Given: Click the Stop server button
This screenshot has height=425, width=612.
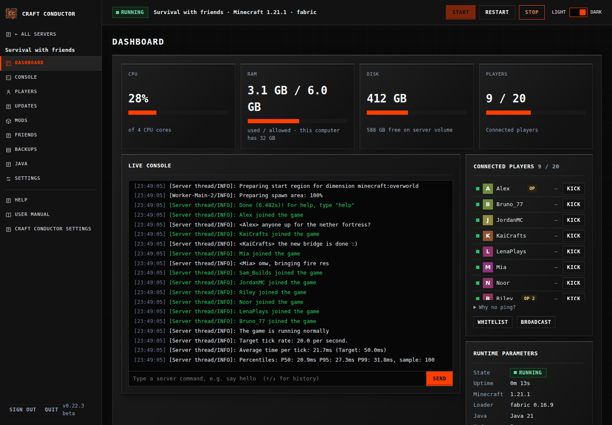Looking at the screenshot, I should [532, 12].
